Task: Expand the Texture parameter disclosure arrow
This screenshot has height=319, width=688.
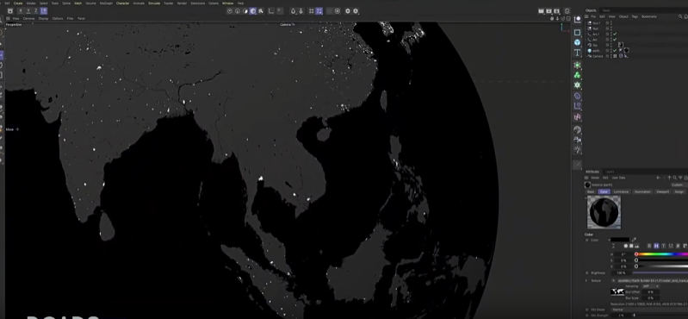Action: 586,280
